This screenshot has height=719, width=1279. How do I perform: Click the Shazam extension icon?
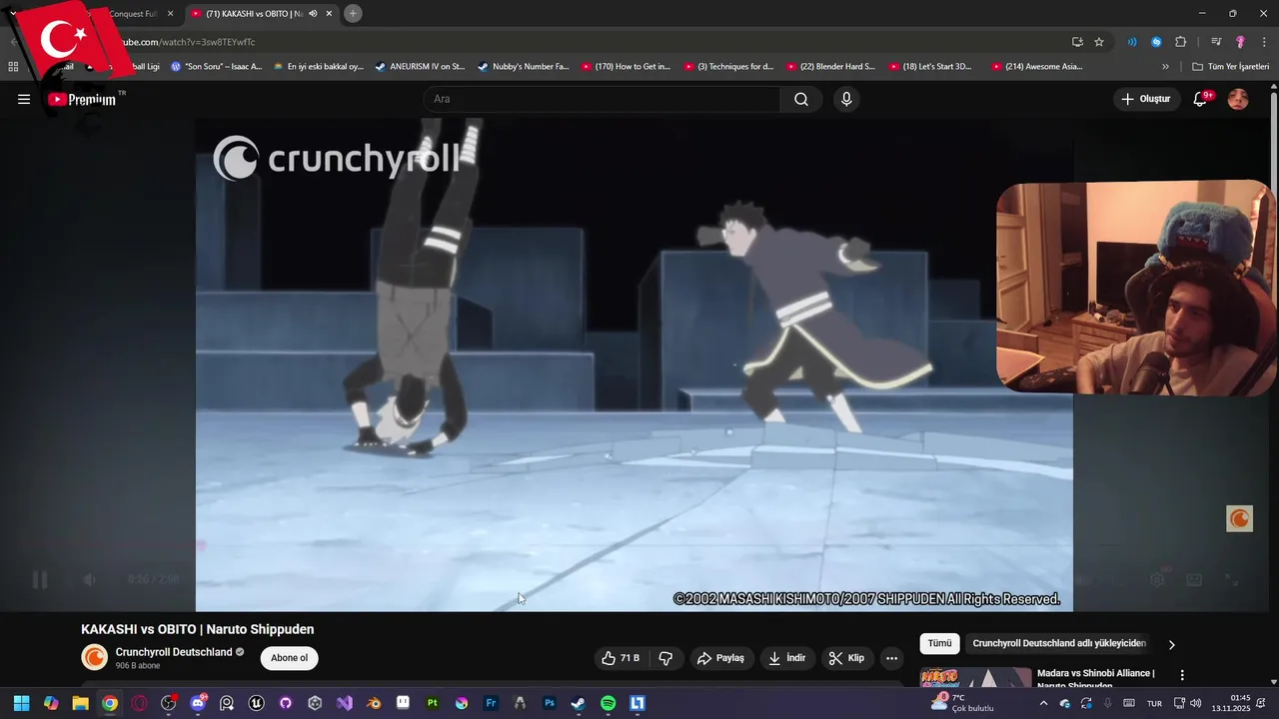[x=1156, y=42]
